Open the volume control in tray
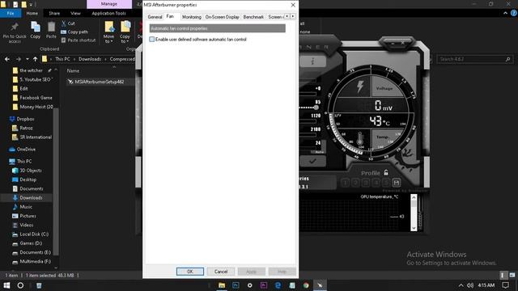This screenshot has width=518, height=291. [470, 285]
